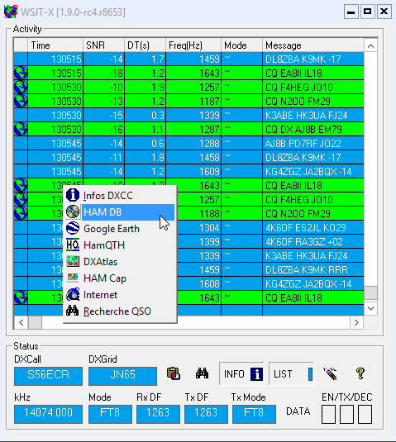
Task: Click the clipboard paste icon in Status
Action: 174,373
